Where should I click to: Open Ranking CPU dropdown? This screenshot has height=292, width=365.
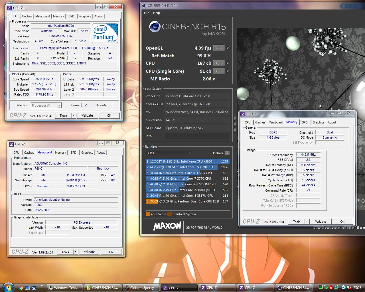click(x=169, y=153)
